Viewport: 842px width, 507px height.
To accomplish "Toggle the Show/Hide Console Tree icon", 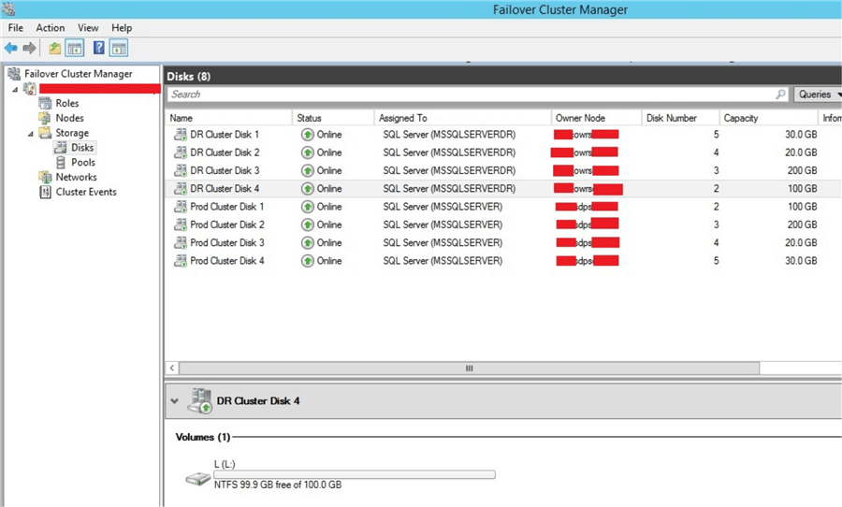I will tap(75, 49).
